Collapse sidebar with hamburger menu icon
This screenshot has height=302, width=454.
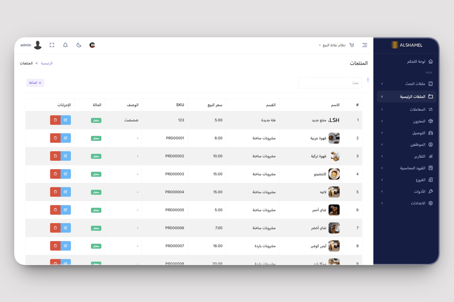click(x=365, y=45)
